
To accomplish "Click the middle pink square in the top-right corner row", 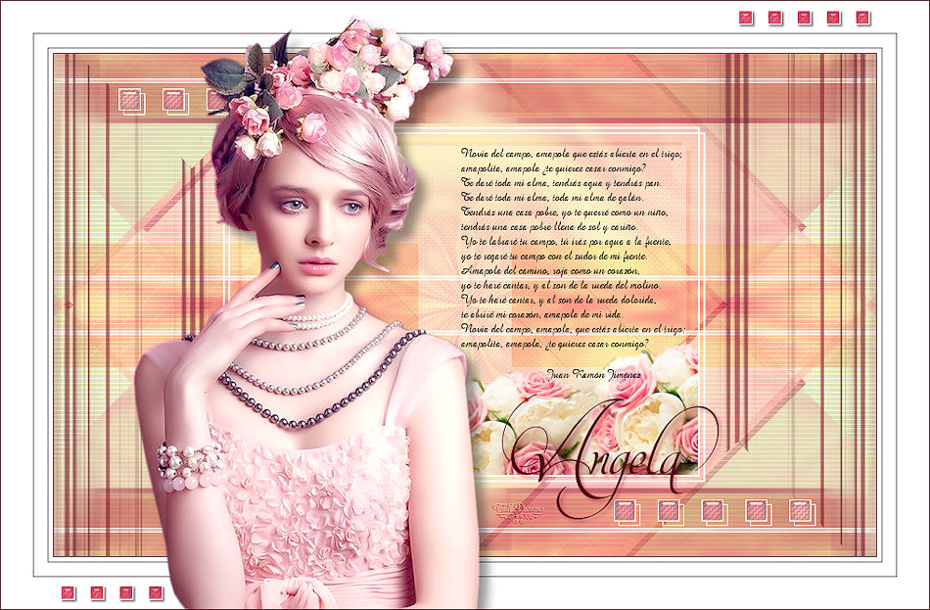I will click(804, 18).
